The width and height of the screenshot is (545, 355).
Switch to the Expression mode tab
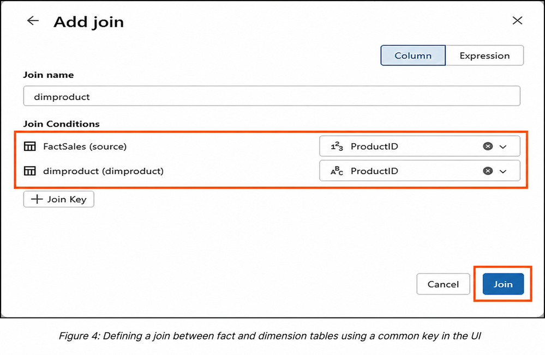(x=484, y=56)
